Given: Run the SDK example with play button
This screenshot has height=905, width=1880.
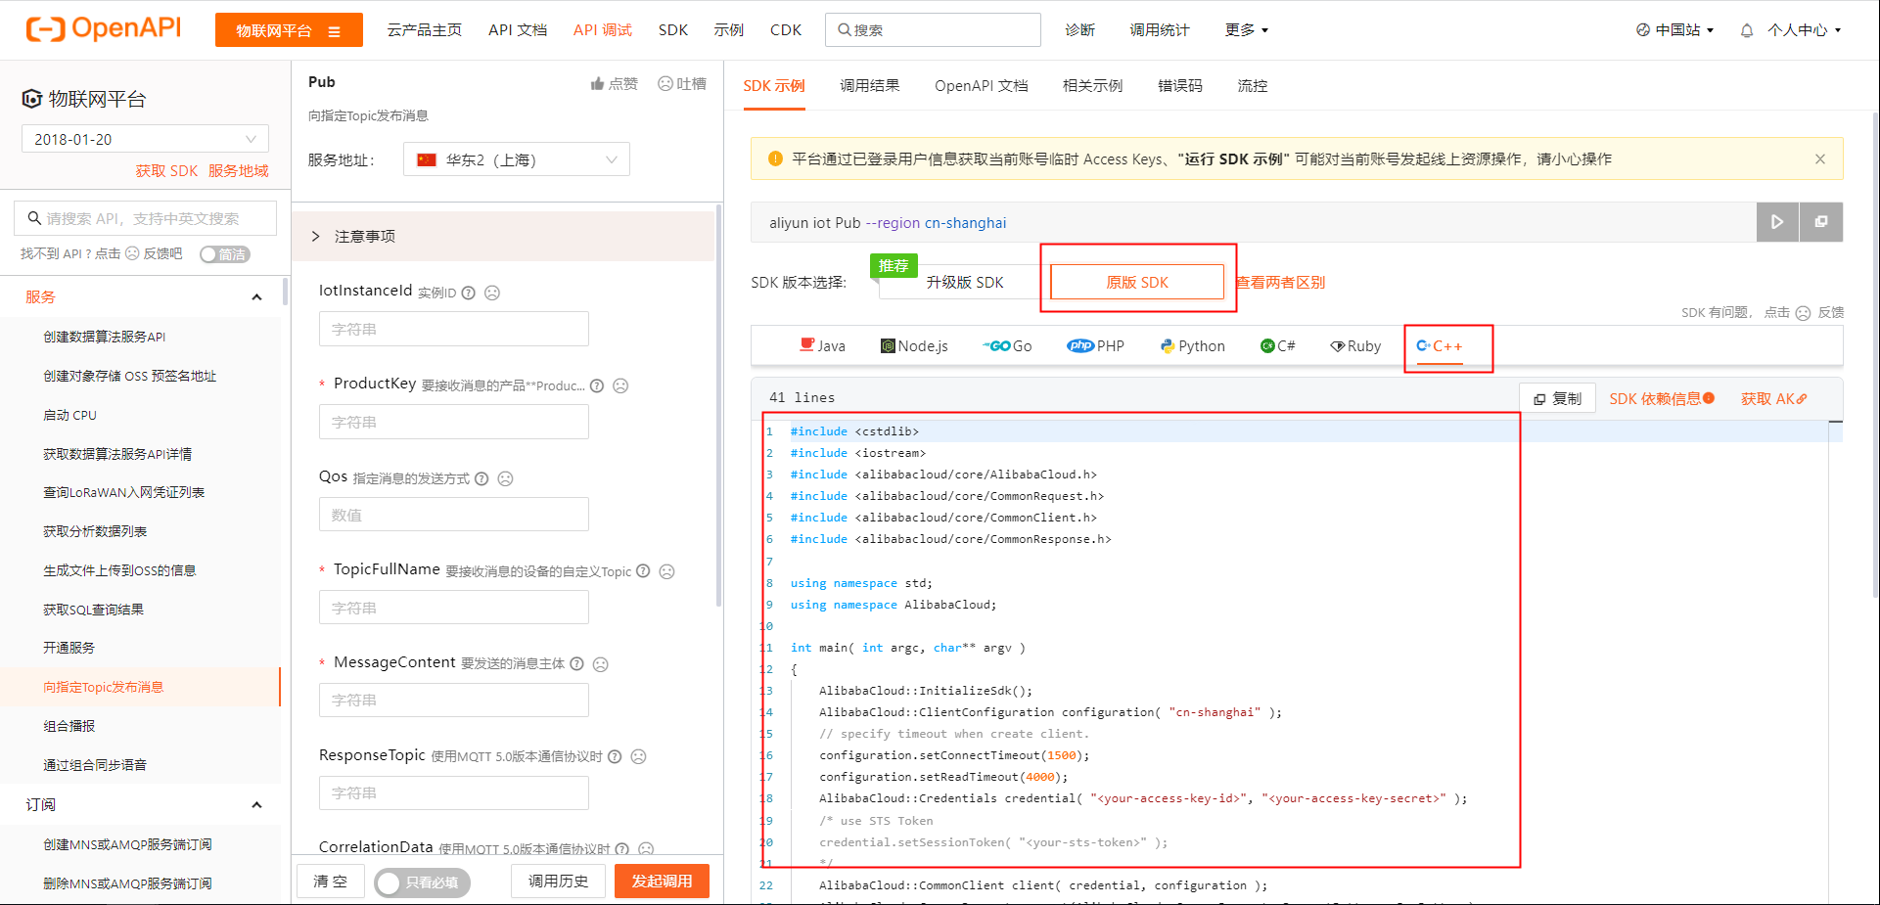Looking at the screenshot, I should pos(1777,222).
